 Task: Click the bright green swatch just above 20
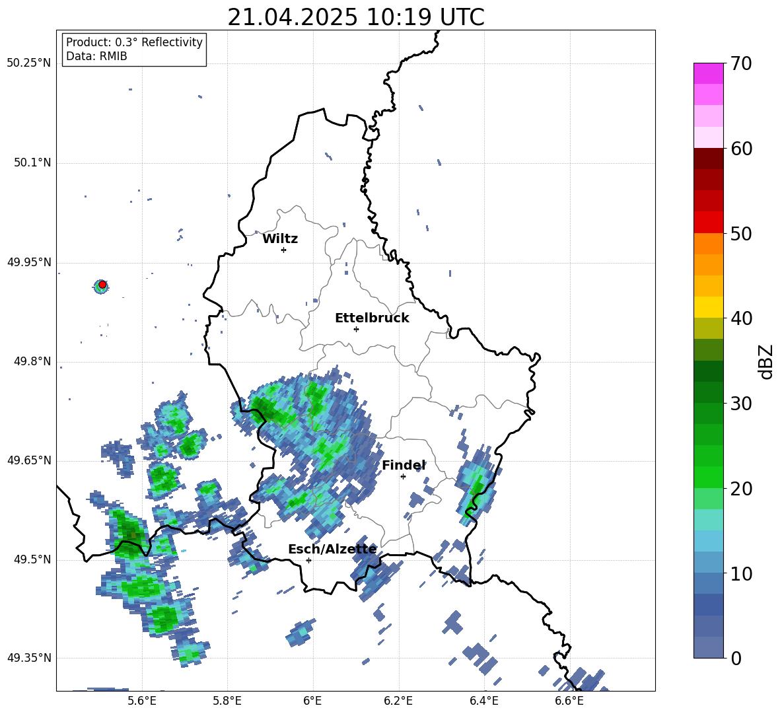708,477
